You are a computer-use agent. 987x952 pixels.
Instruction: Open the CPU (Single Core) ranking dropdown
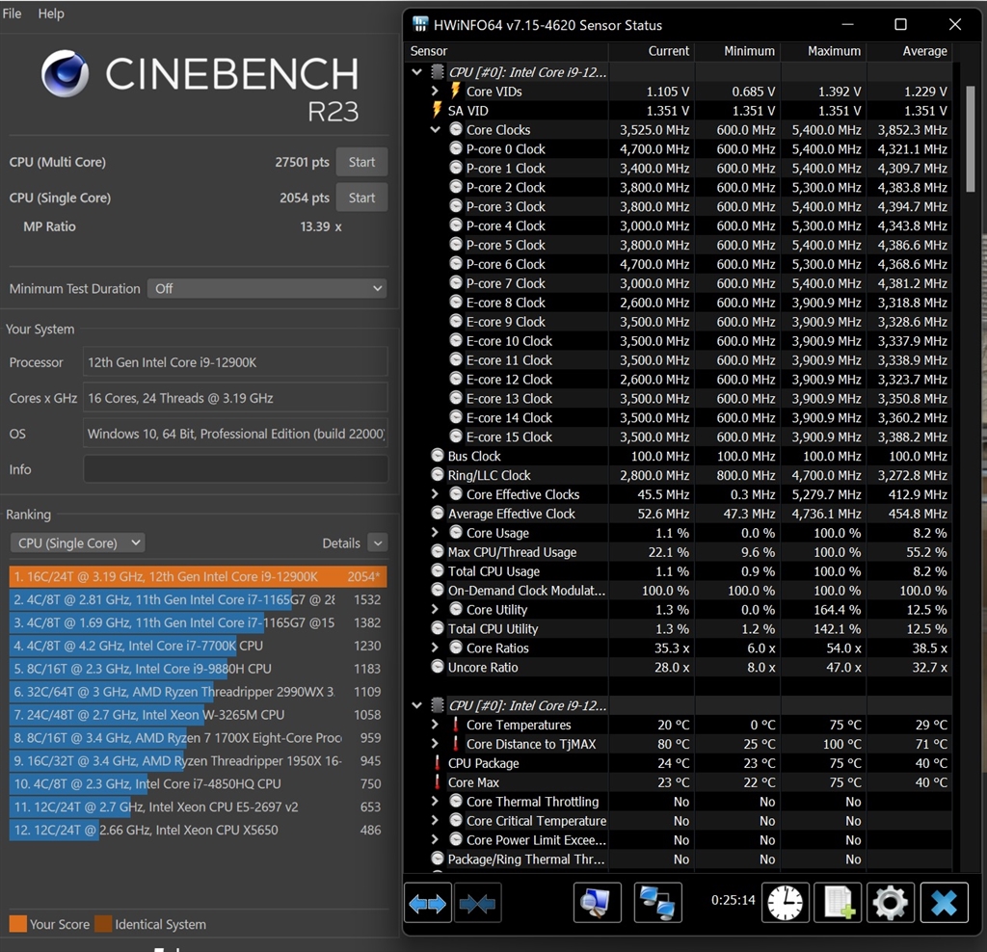point(76,542)
